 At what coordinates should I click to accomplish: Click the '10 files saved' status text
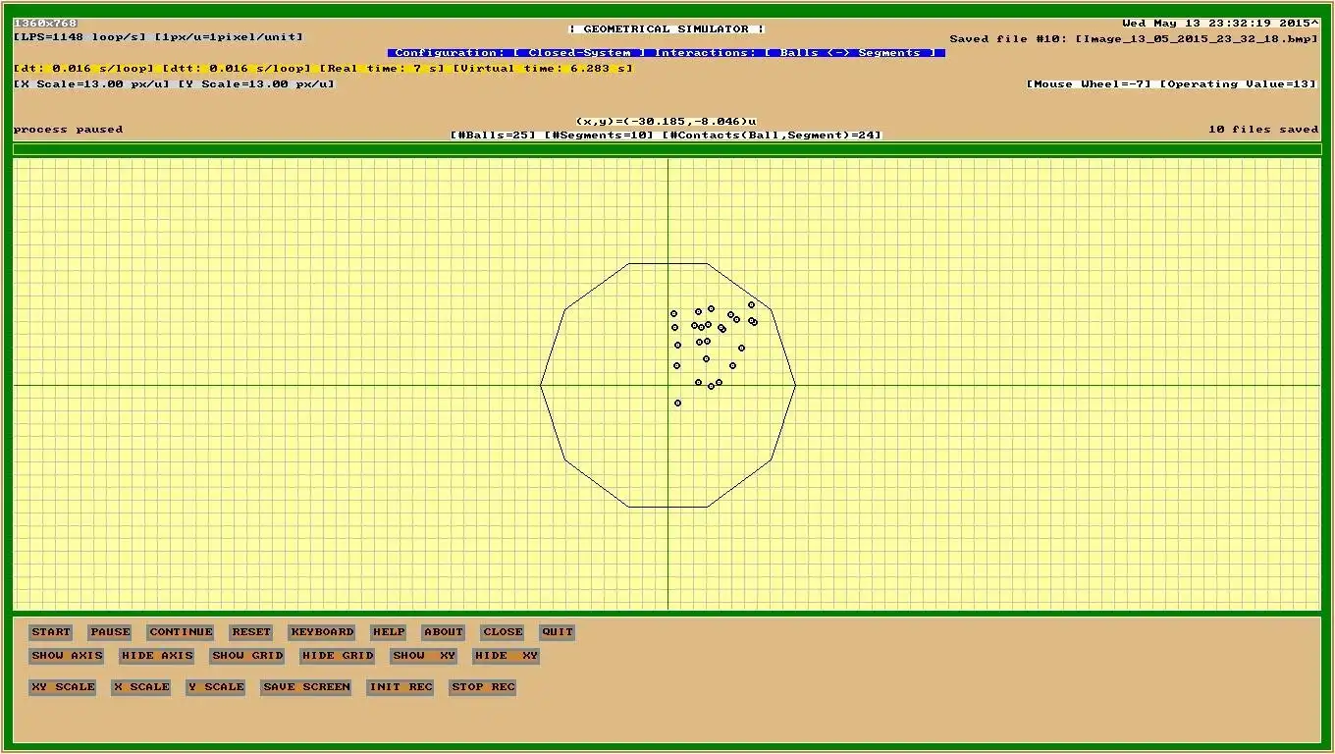pyautogui.click(x=1263, y=130)
